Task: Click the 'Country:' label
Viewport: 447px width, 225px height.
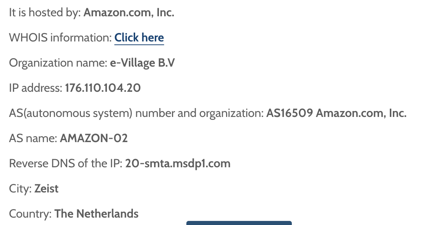Action: [x=30, y=214]
